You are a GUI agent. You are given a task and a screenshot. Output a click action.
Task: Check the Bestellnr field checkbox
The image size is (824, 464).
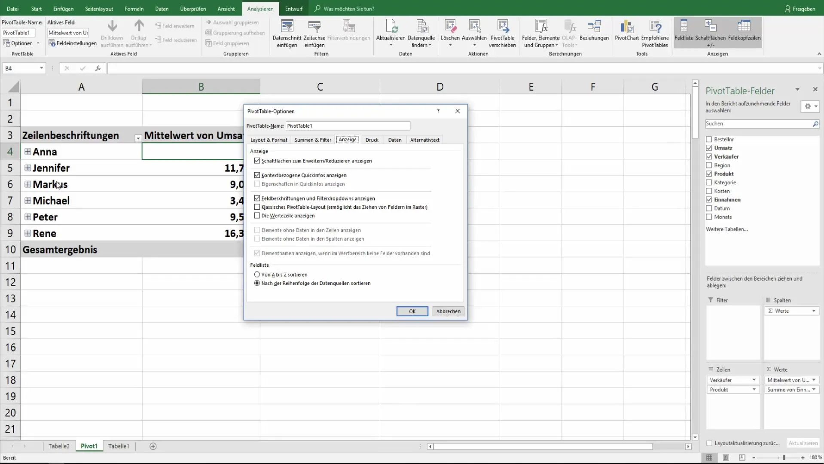pos(709,140)
